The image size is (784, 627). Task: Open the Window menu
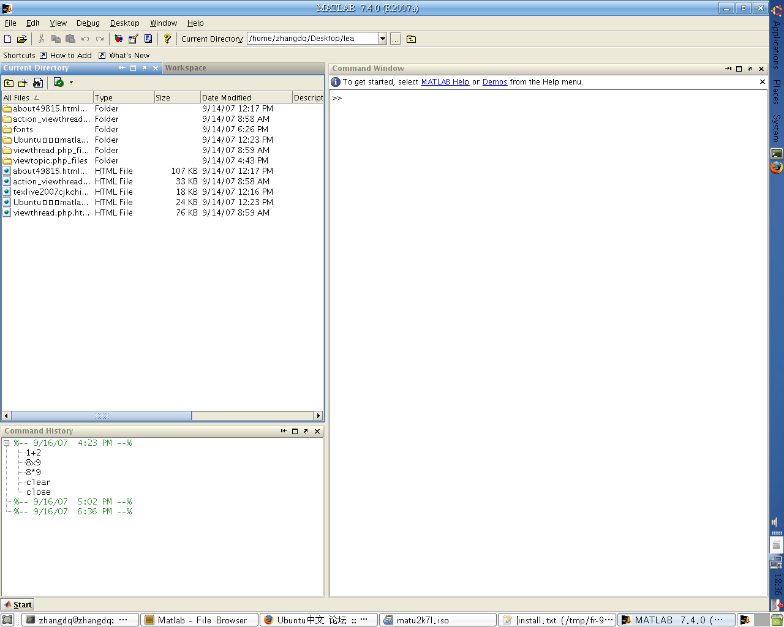[164, 23]
